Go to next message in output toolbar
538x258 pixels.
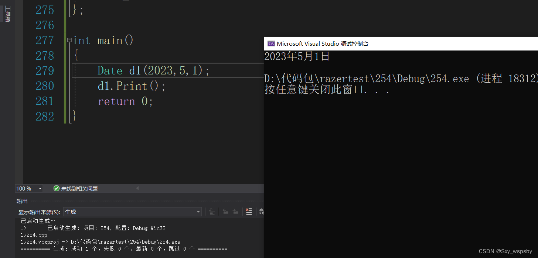point(236,212)
